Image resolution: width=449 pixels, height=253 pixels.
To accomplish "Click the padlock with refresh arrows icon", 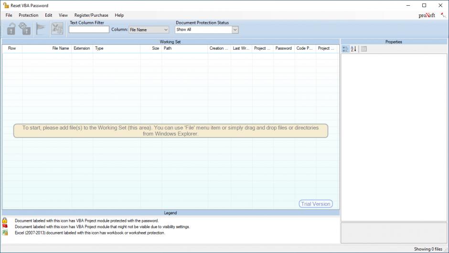I will pos(25,29).
